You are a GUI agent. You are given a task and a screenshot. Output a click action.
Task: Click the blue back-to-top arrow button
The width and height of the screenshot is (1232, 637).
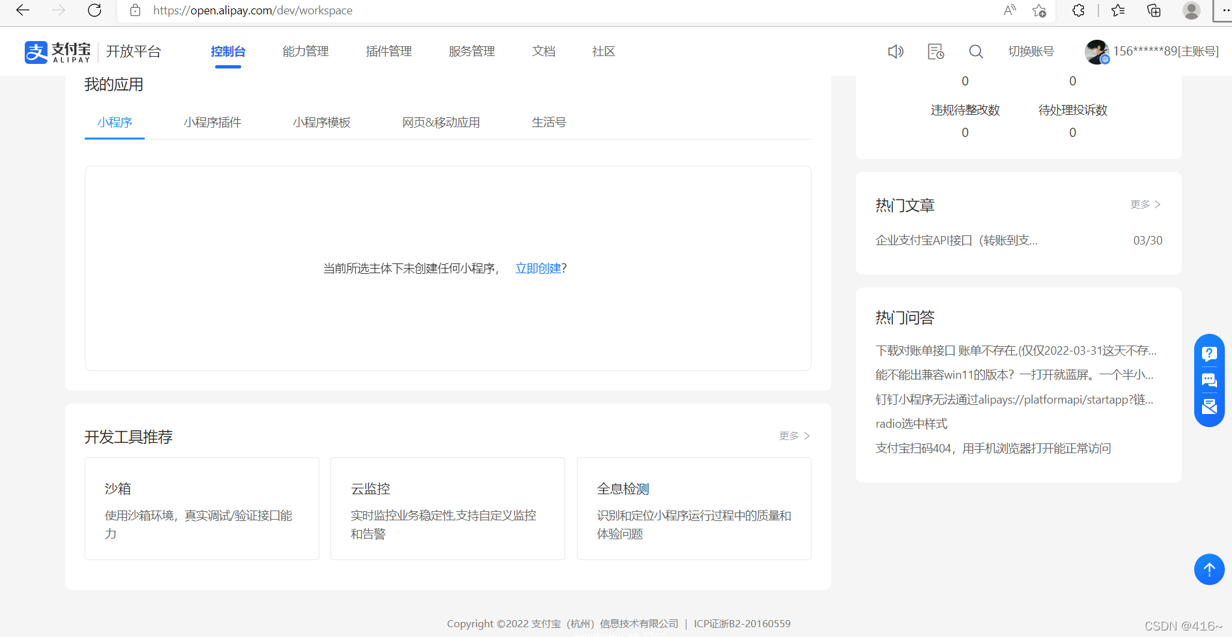[x=1209, y=569]
